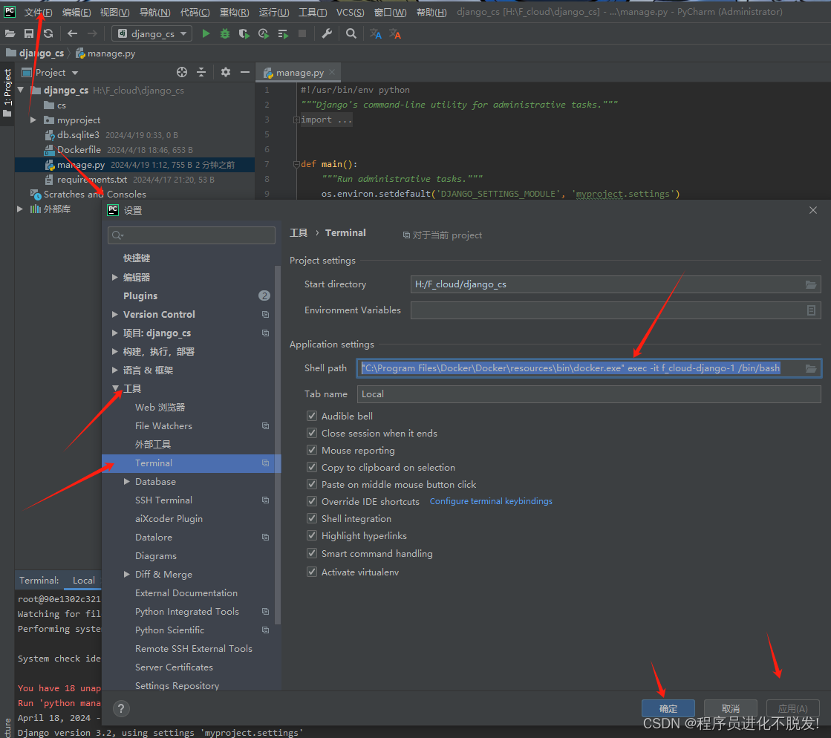This screenshot has height=738, width=831.
Task: Expand the 项目: django_cs settings category
Action: click(115, 333)
